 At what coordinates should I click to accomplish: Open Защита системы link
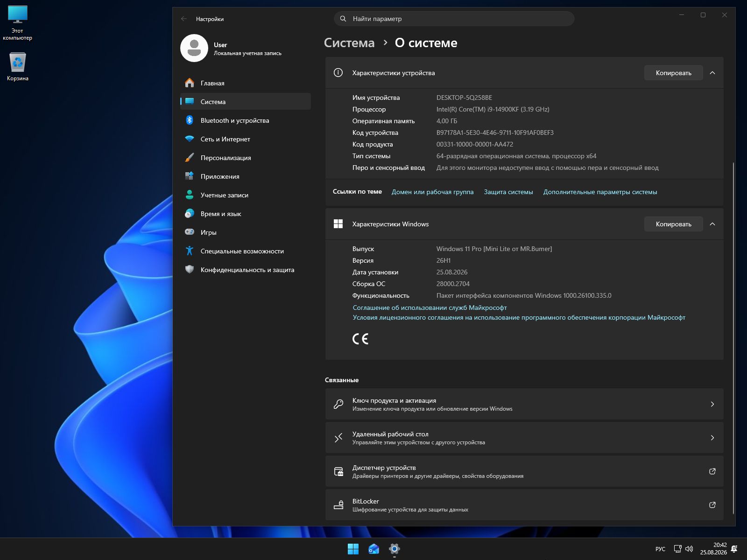(508, 192)
